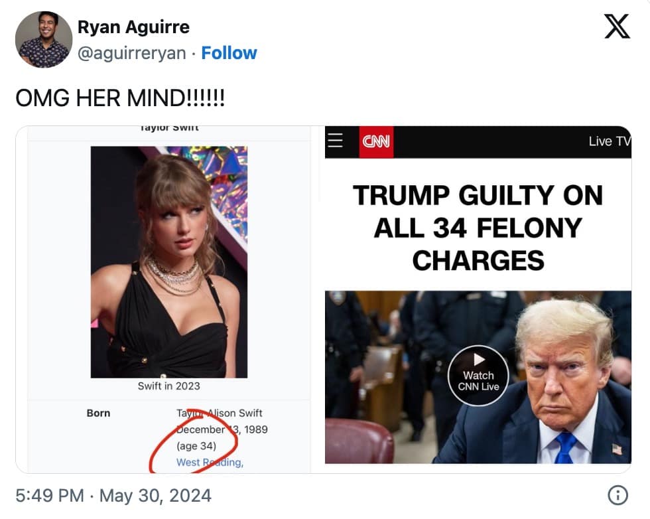The image size is (650, 519).
Task: Click the 'Born' row in the infobox
Action: coord(98,413)
